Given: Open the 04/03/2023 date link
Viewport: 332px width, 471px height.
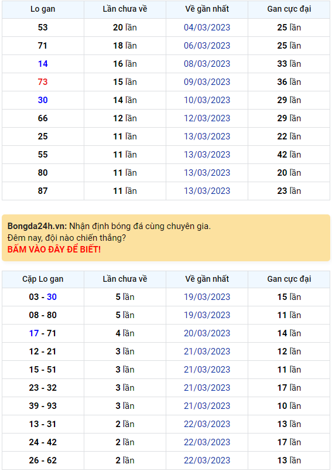Looking at the screenshot, I should click(207, 28).
